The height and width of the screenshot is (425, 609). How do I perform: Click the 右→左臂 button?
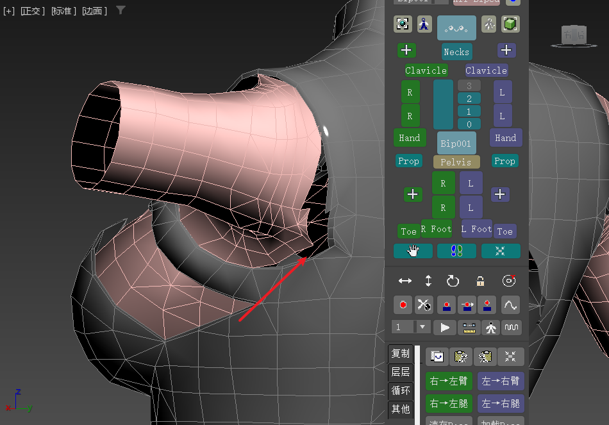tap(449, 381)
